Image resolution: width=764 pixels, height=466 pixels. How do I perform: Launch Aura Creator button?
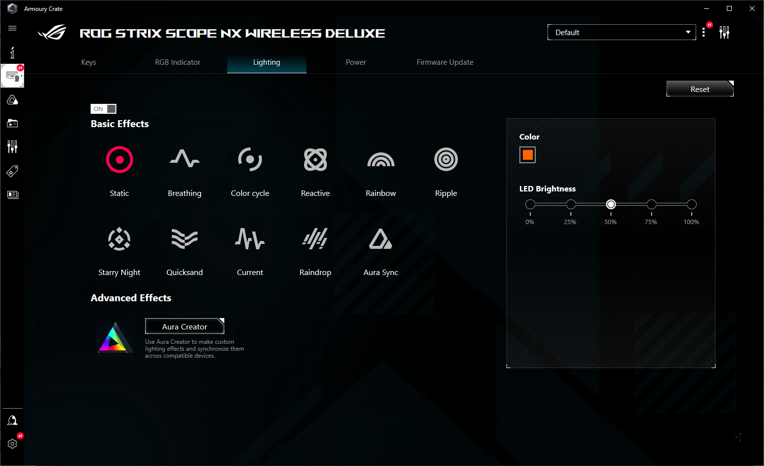coord(185,326)
